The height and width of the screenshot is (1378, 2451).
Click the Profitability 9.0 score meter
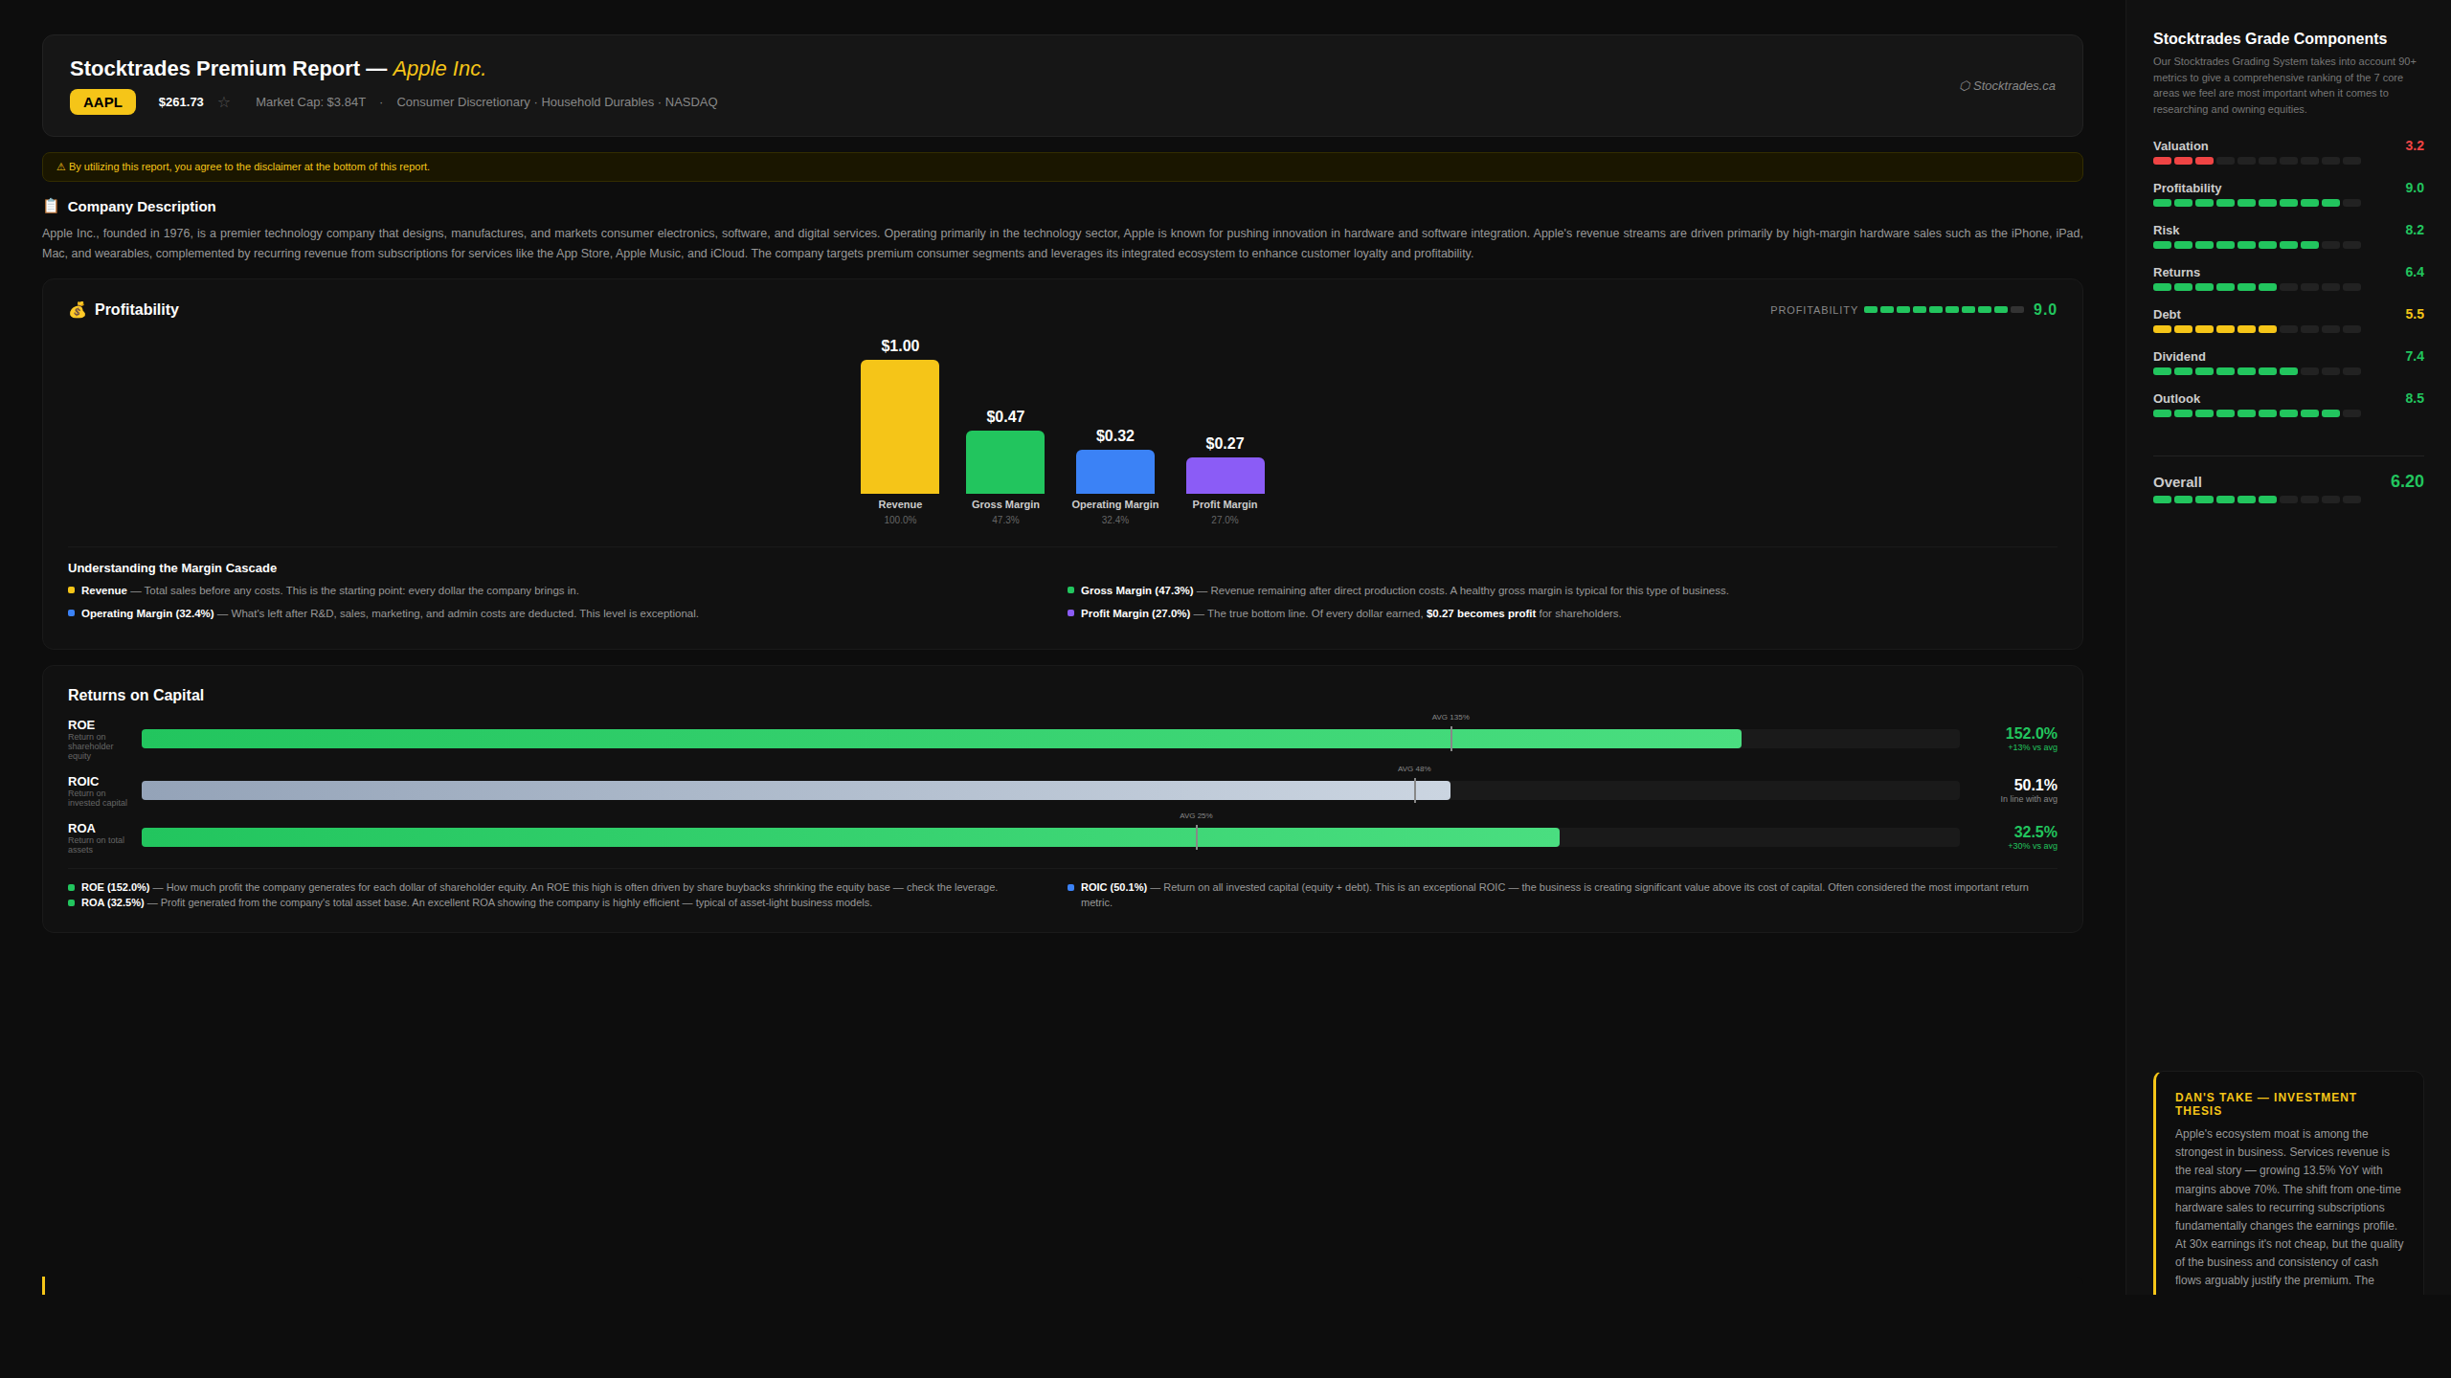coord(1943,310)
